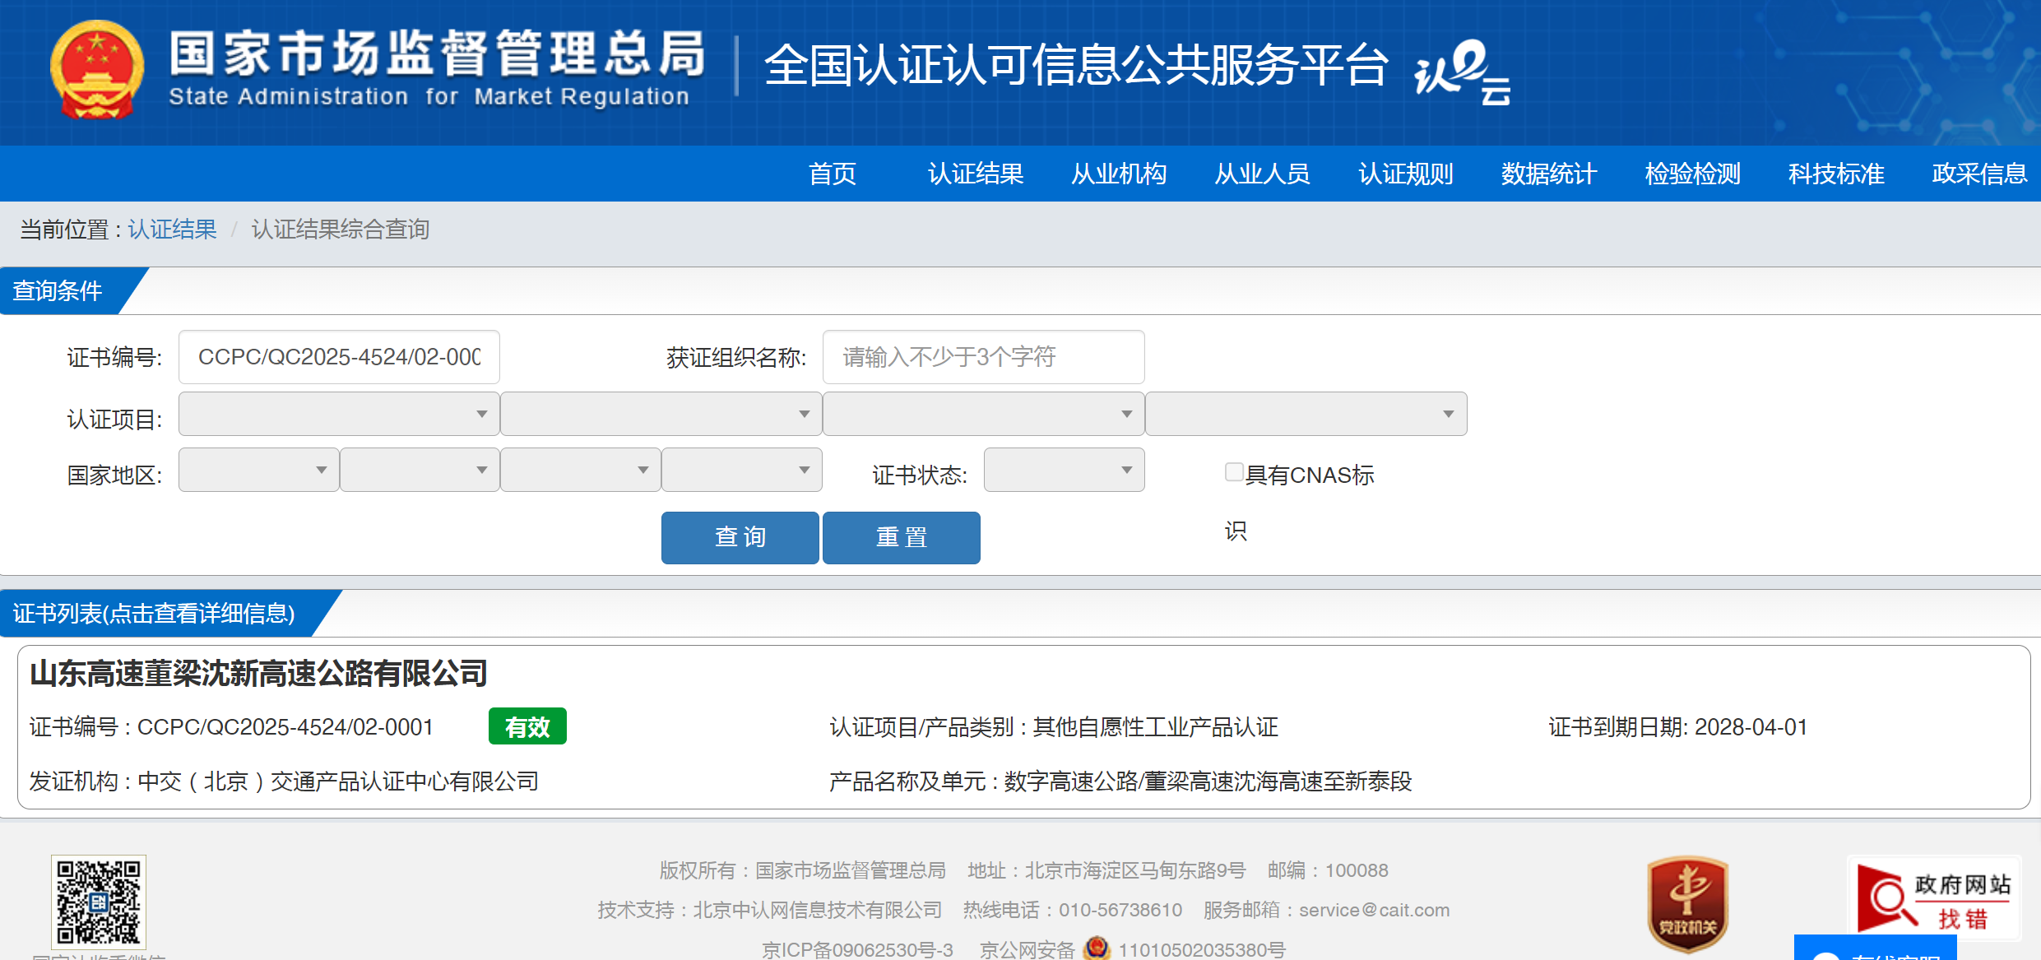Click the red party-government organ badge

(1687, 903)
